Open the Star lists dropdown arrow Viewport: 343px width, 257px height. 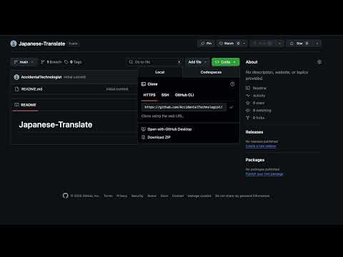[x=317, y=44]
